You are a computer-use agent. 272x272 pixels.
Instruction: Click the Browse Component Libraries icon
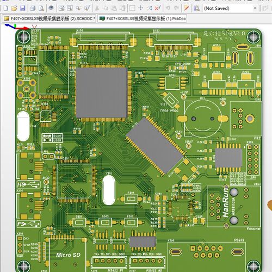click(196, 8)
